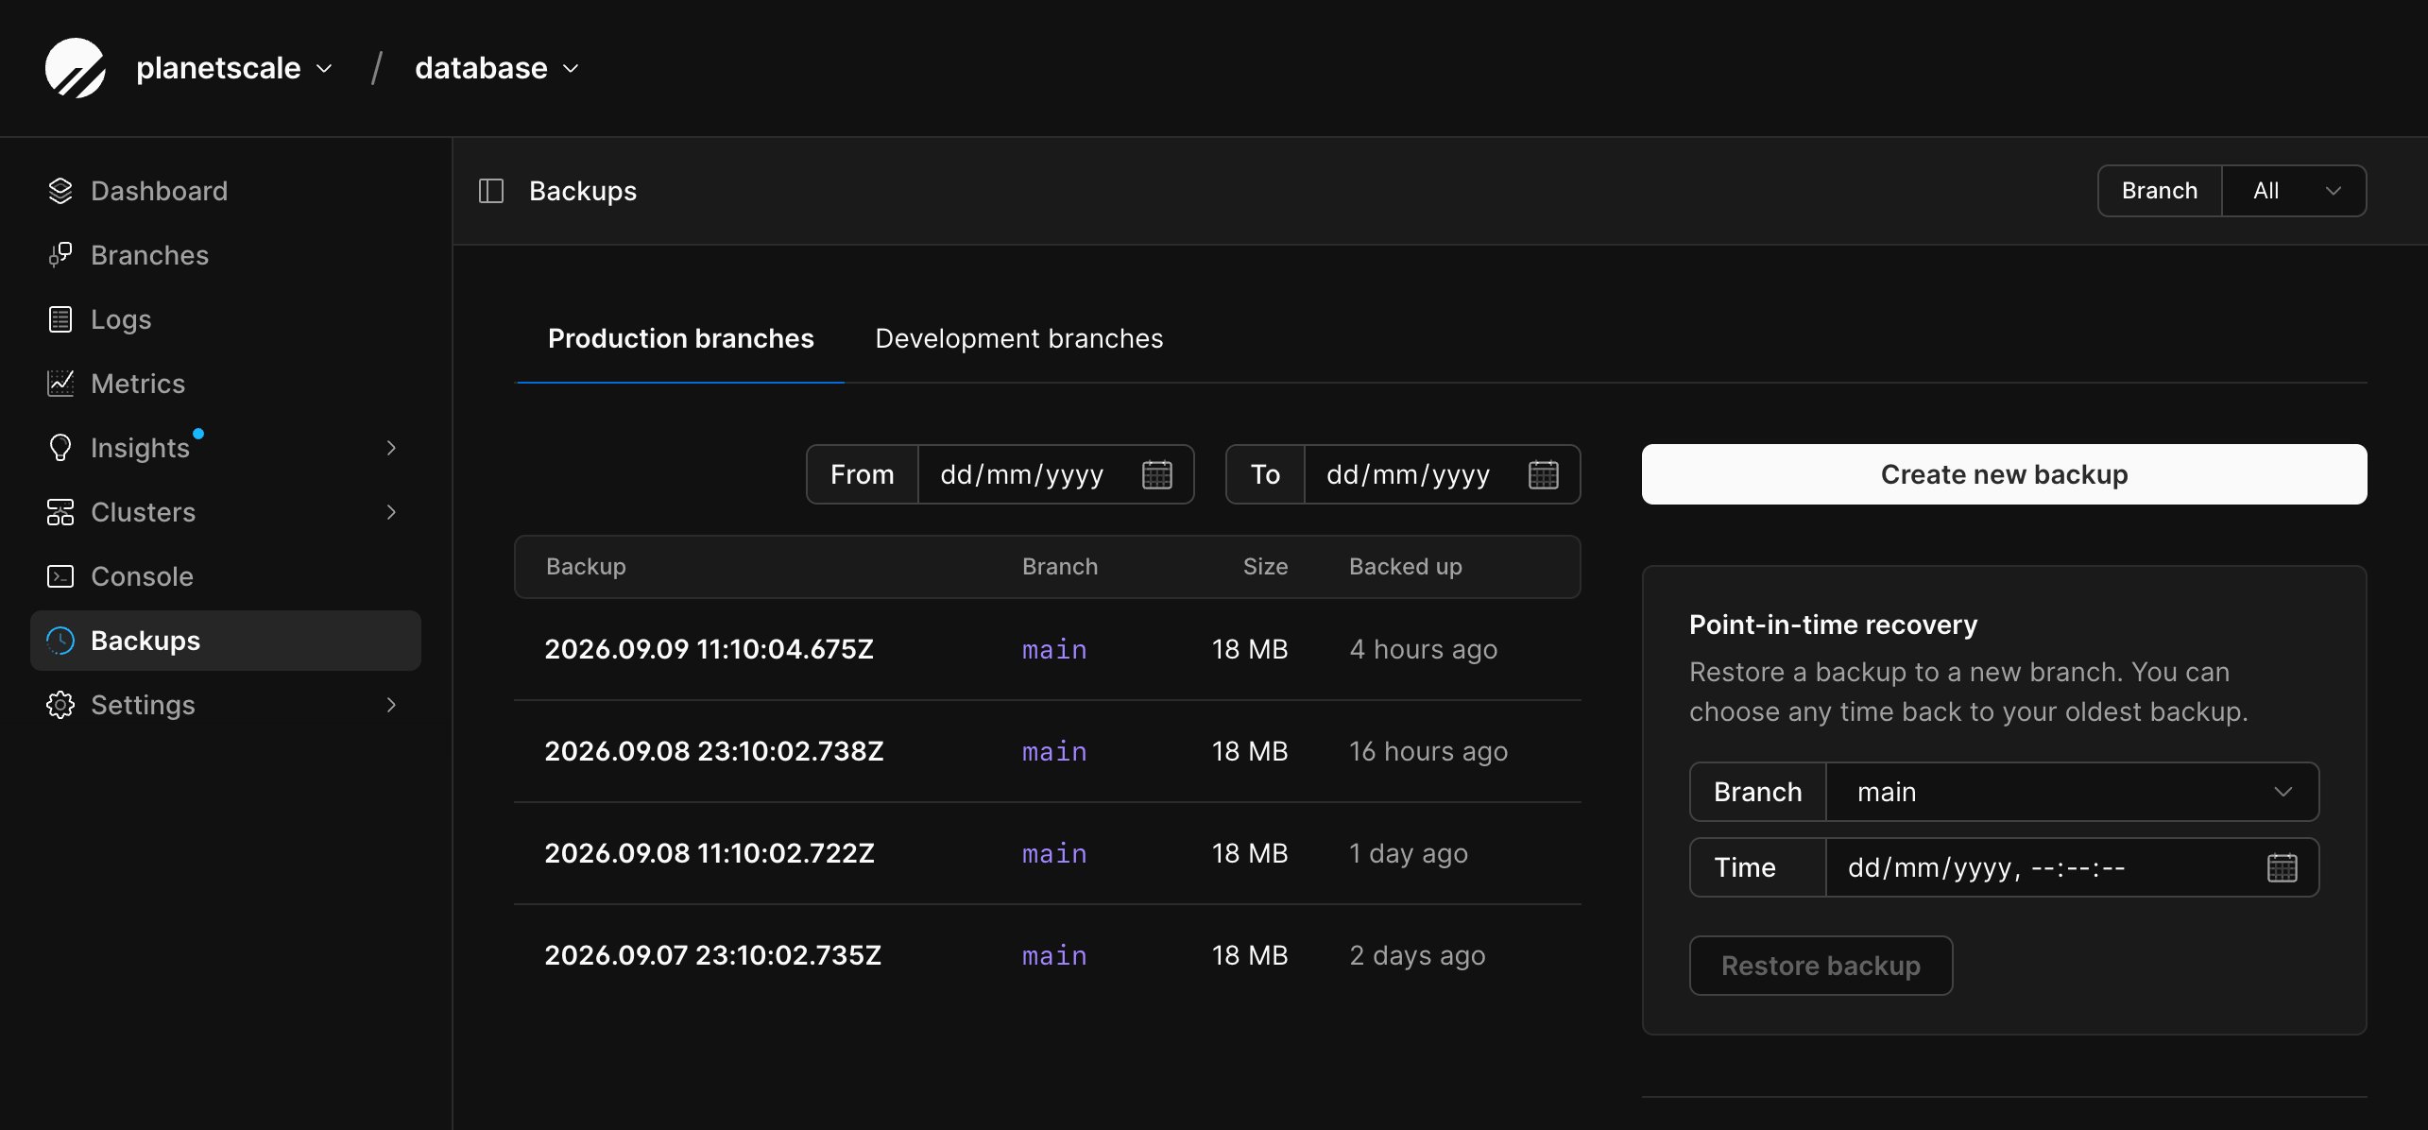Open the Branch All filter dropdown
This screenshot has width=2428, height=1130.
click(2294, 191)
